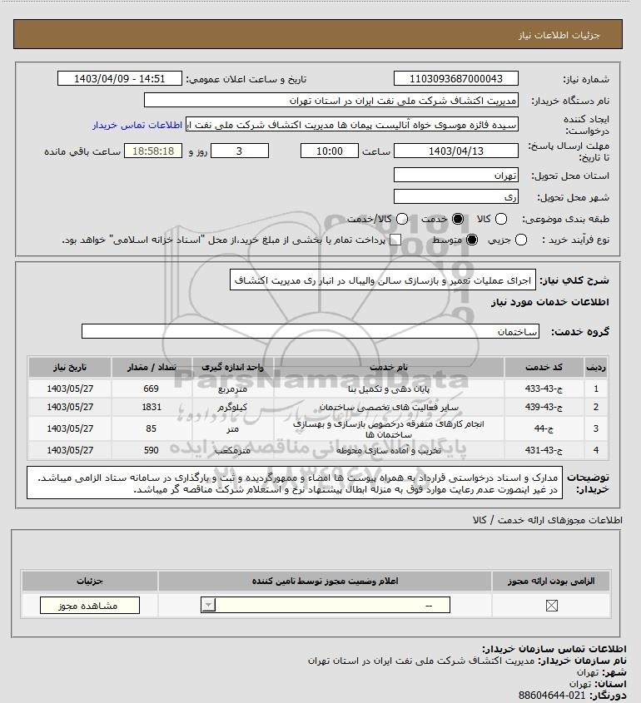Click the days remaining field showing 3

(240, 151)
